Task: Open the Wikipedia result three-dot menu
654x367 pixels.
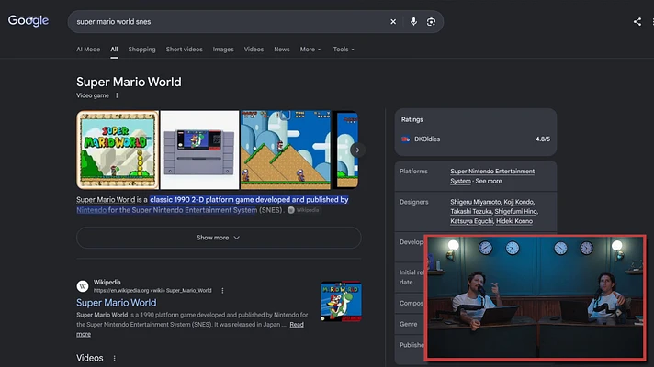Action: point(222,290)
